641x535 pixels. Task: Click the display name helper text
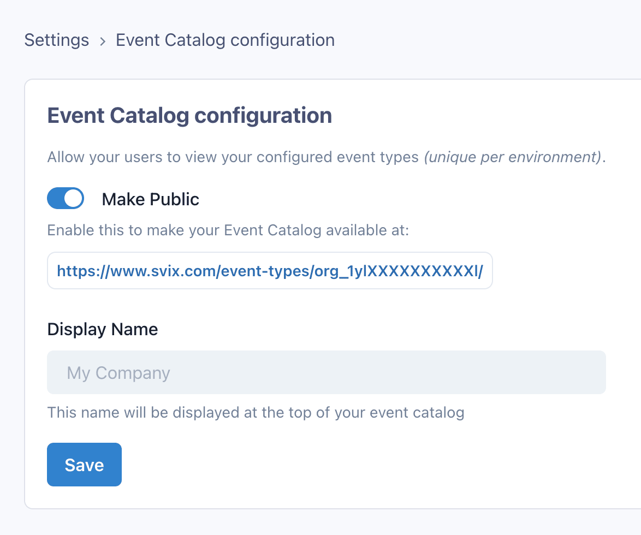click(256, 412)
